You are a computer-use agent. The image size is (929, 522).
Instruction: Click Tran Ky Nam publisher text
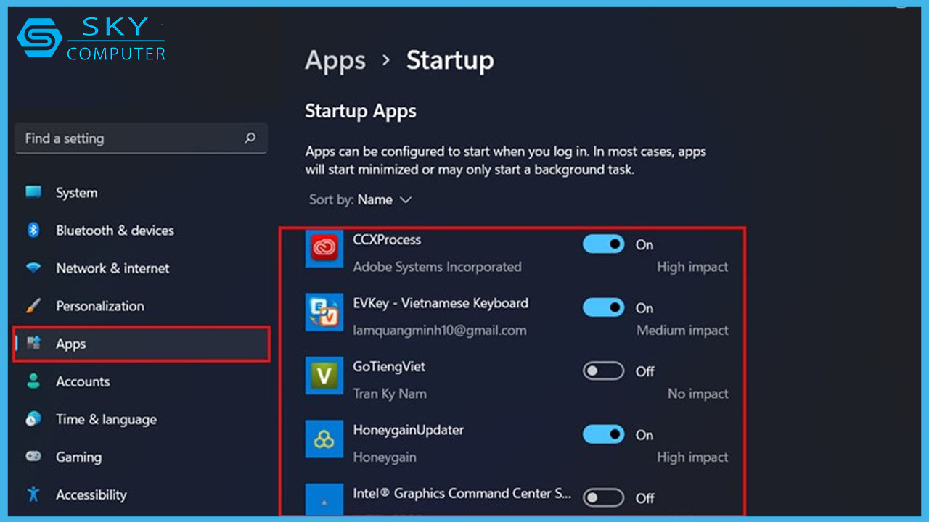tap(390, 394)
